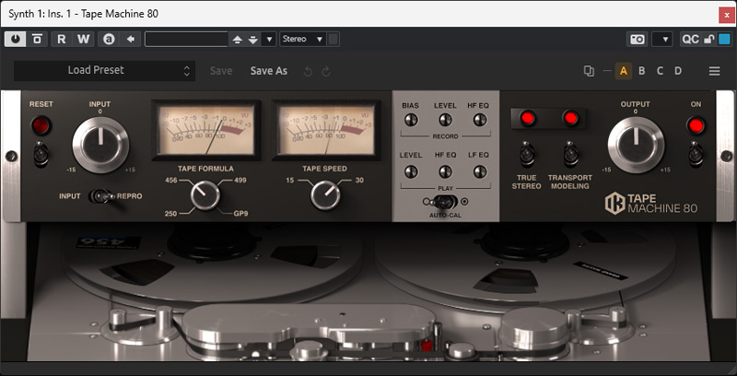Screen dimensions: 737x376
Task: Open the hamburger menu
Action: coord(715,72)
